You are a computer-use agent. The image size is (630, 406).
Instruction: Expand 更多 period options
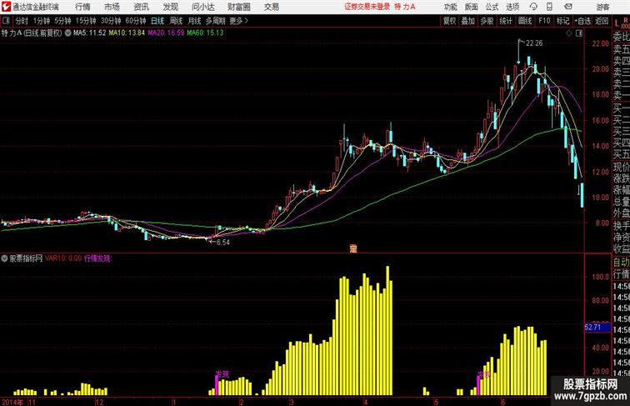coord(238,21)
